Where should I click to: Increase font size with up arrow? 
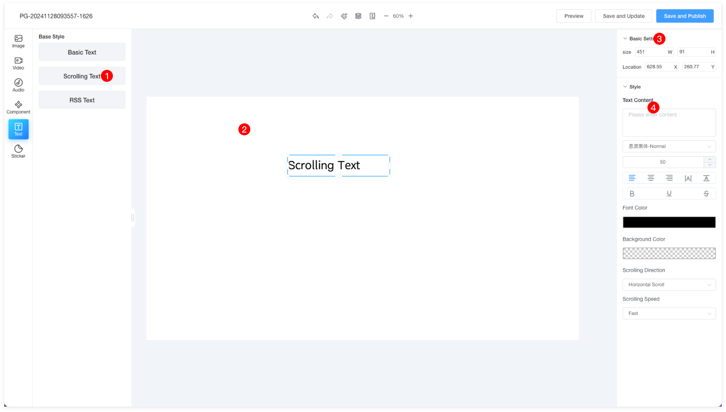tap(710, 159)
